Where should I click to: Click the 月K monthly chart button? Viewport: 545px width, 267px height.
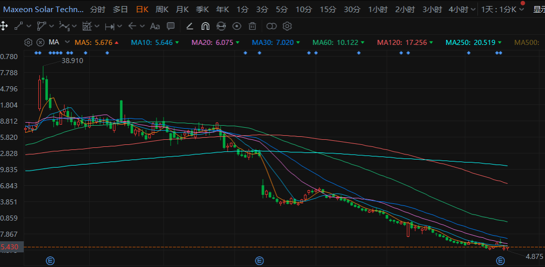pyautogui.click(x=182, y=10)
